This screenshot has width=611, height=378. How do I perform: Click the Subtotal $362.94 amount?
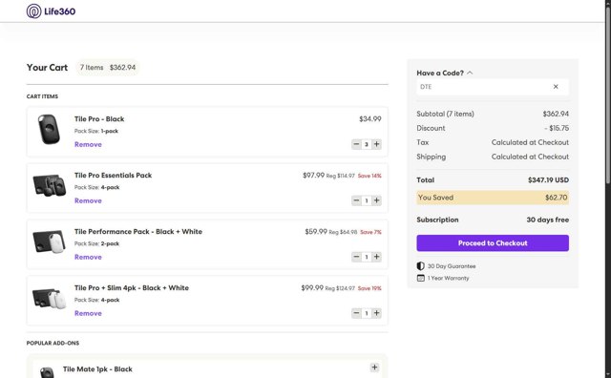(x=556, y=114)
